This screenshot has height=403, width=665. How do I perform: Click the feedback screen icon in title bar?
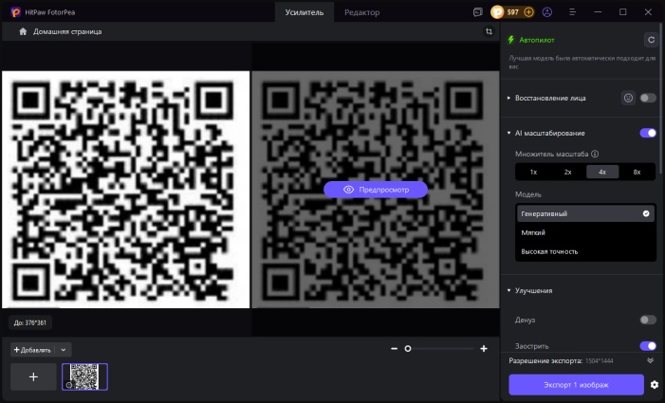click(477, 12)
